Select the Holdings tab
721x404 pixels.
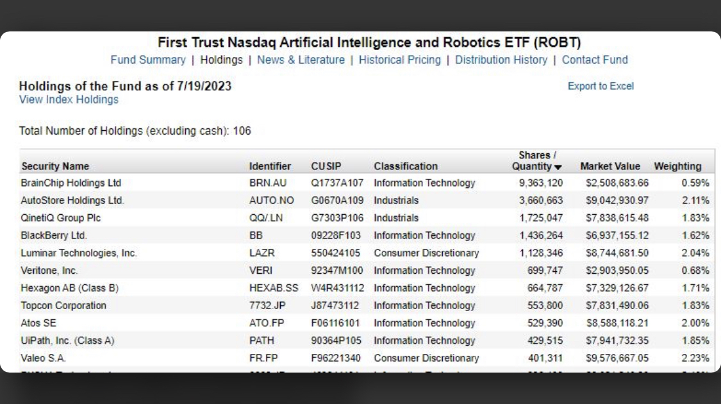[x=221, y=60]
